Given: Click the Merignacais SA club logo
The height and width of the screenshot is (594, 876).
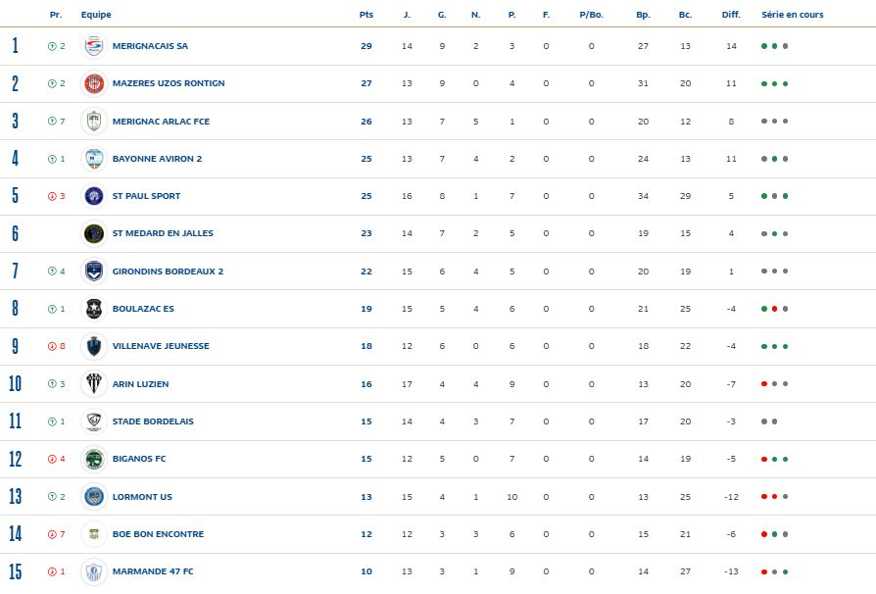Looking at the screenshot, I should [x=94, y=46].
